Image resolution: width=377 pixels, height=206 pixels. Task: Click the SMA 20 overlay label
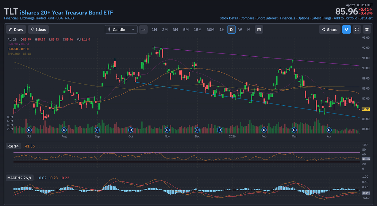18,44
